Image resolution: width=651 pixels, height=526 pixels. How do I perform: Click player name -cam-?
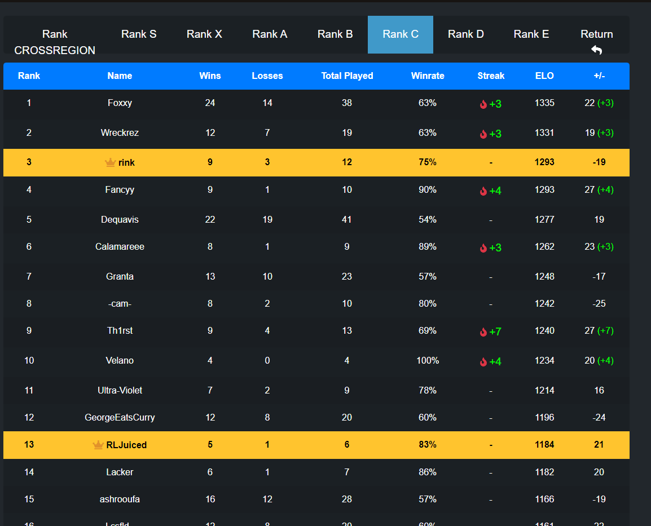(120, 304)
